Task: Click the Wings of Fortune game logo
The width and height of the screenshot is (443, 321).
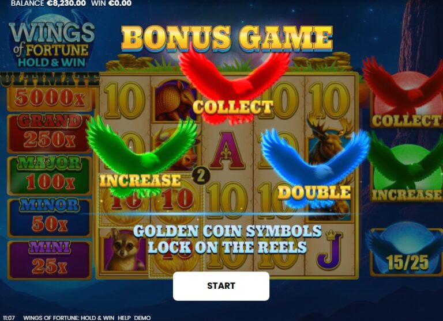Action: 51,40
